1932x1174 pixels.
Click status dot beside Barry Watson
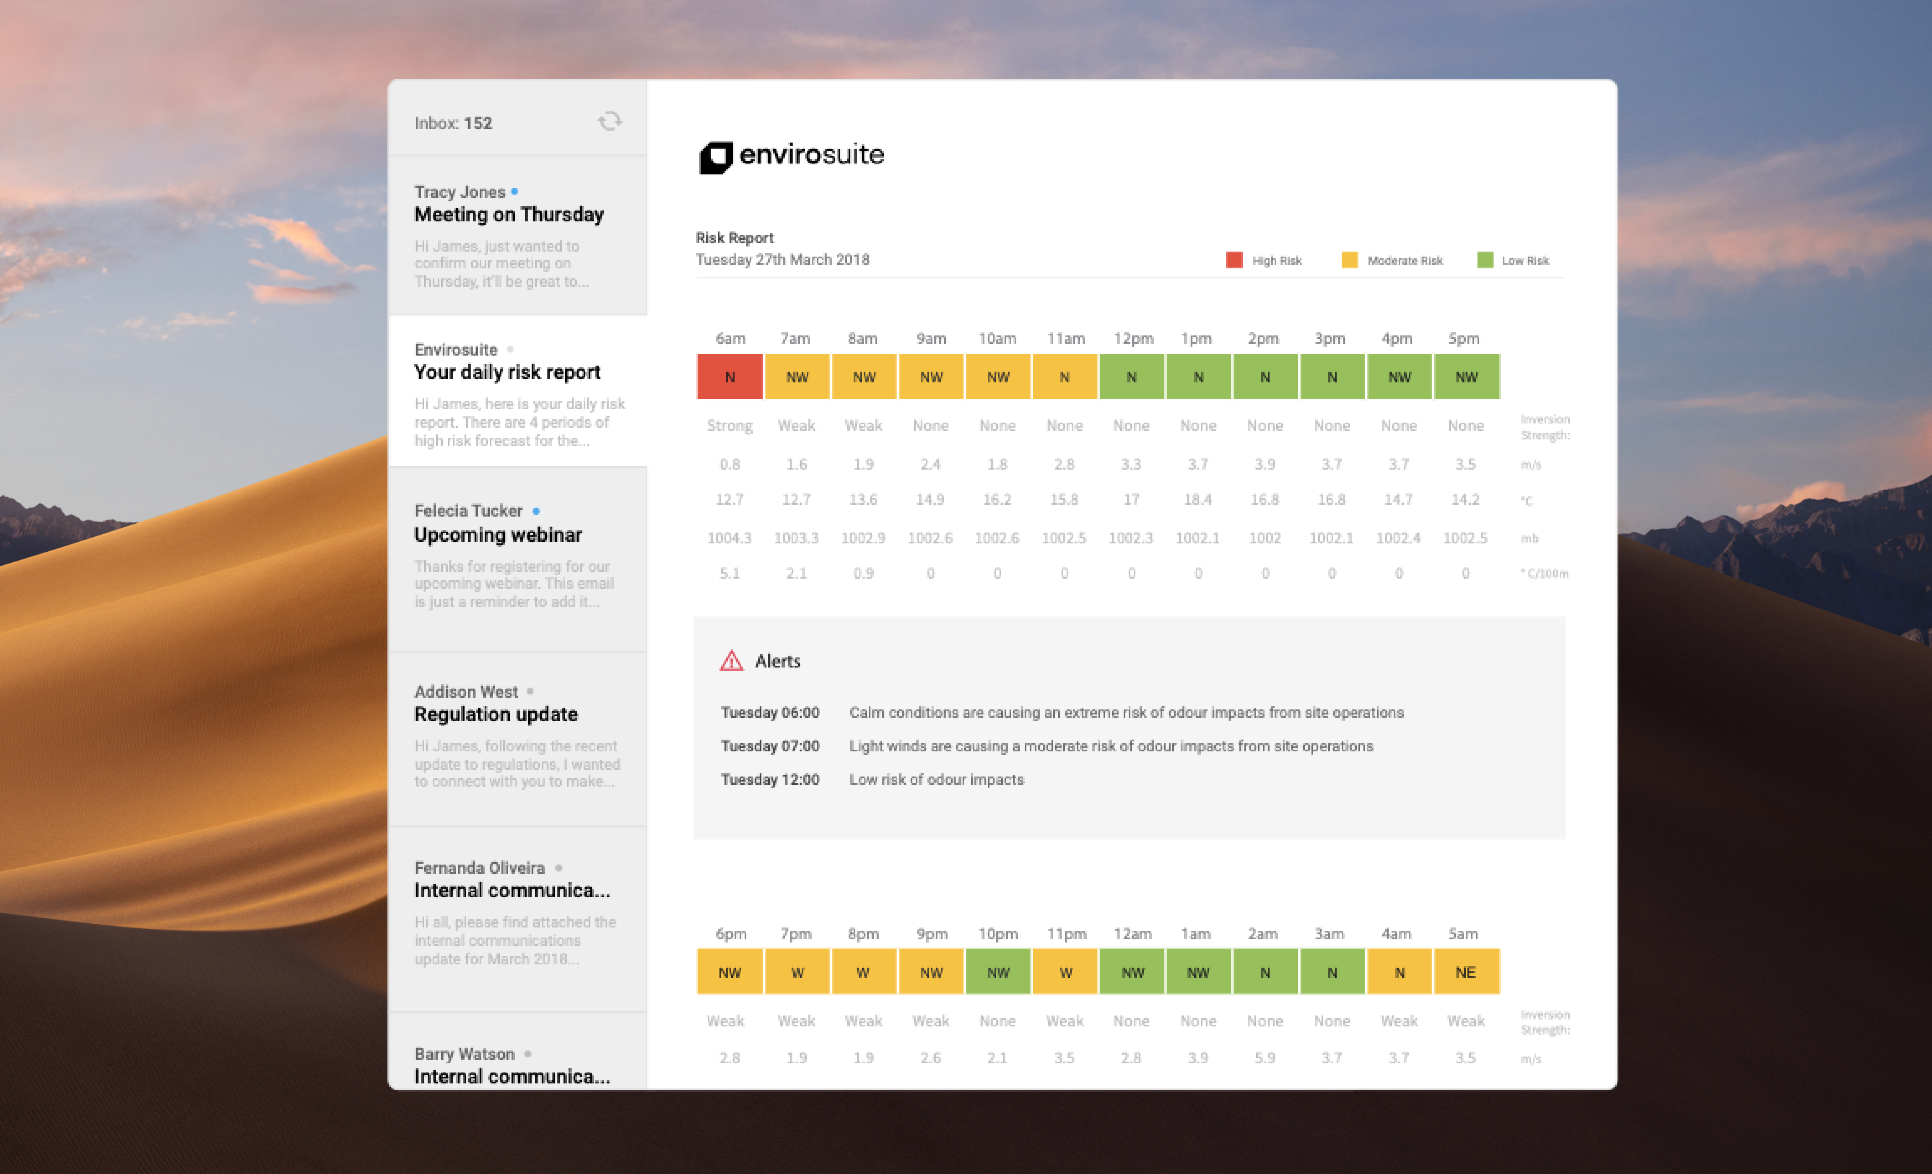click(x=528, y=1053)
